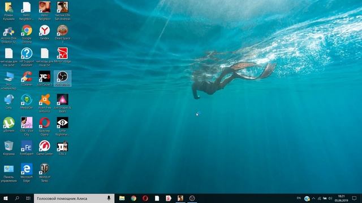This screenshot has width=362, height=203.
Task: Open Google Chrome desktop shortcut
Action: click(27, 34)
